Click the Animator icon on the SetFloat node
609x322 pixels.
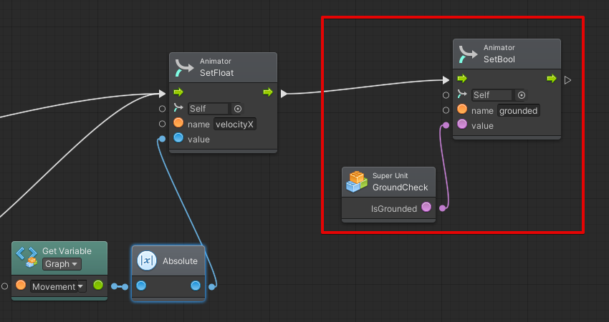186,67
